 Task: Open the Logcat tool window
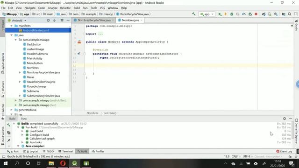tap(30, 151)
